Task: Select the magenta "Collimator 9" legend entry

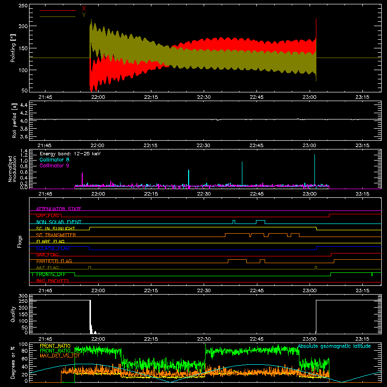Action: click(54, 165)
